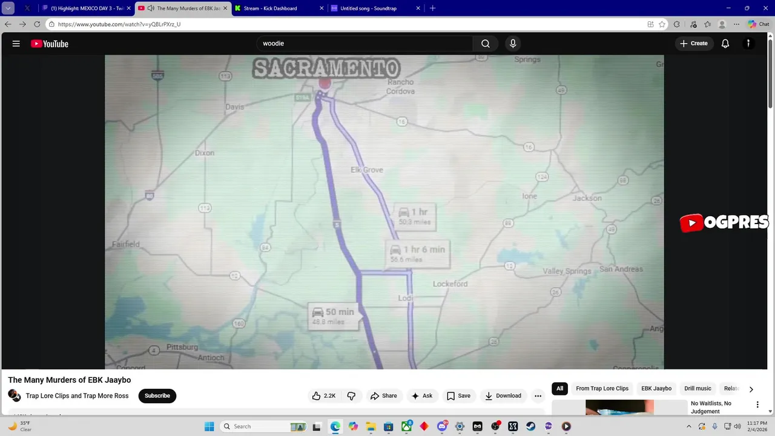Open volume control in system tray

click(737, 426)
